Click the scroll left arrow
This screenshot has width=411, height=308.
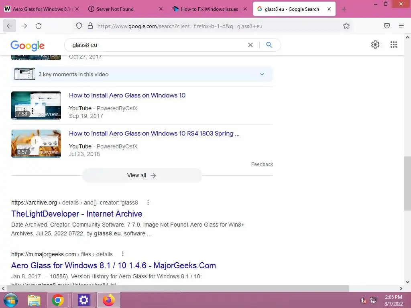3,288
